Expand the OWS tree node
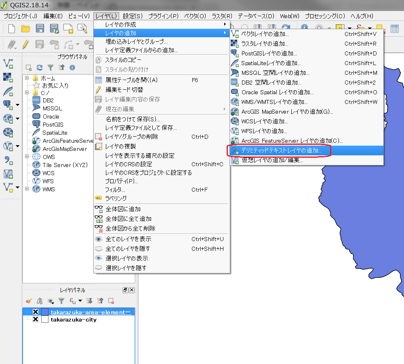This screenshot has height=364, width=404. point(27,157)
